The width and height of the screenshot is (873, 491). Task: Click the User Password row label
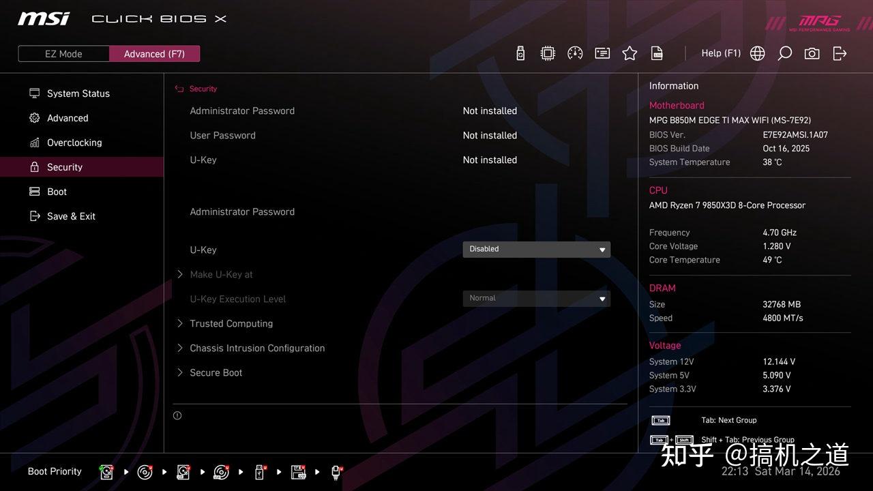[222, 135]
